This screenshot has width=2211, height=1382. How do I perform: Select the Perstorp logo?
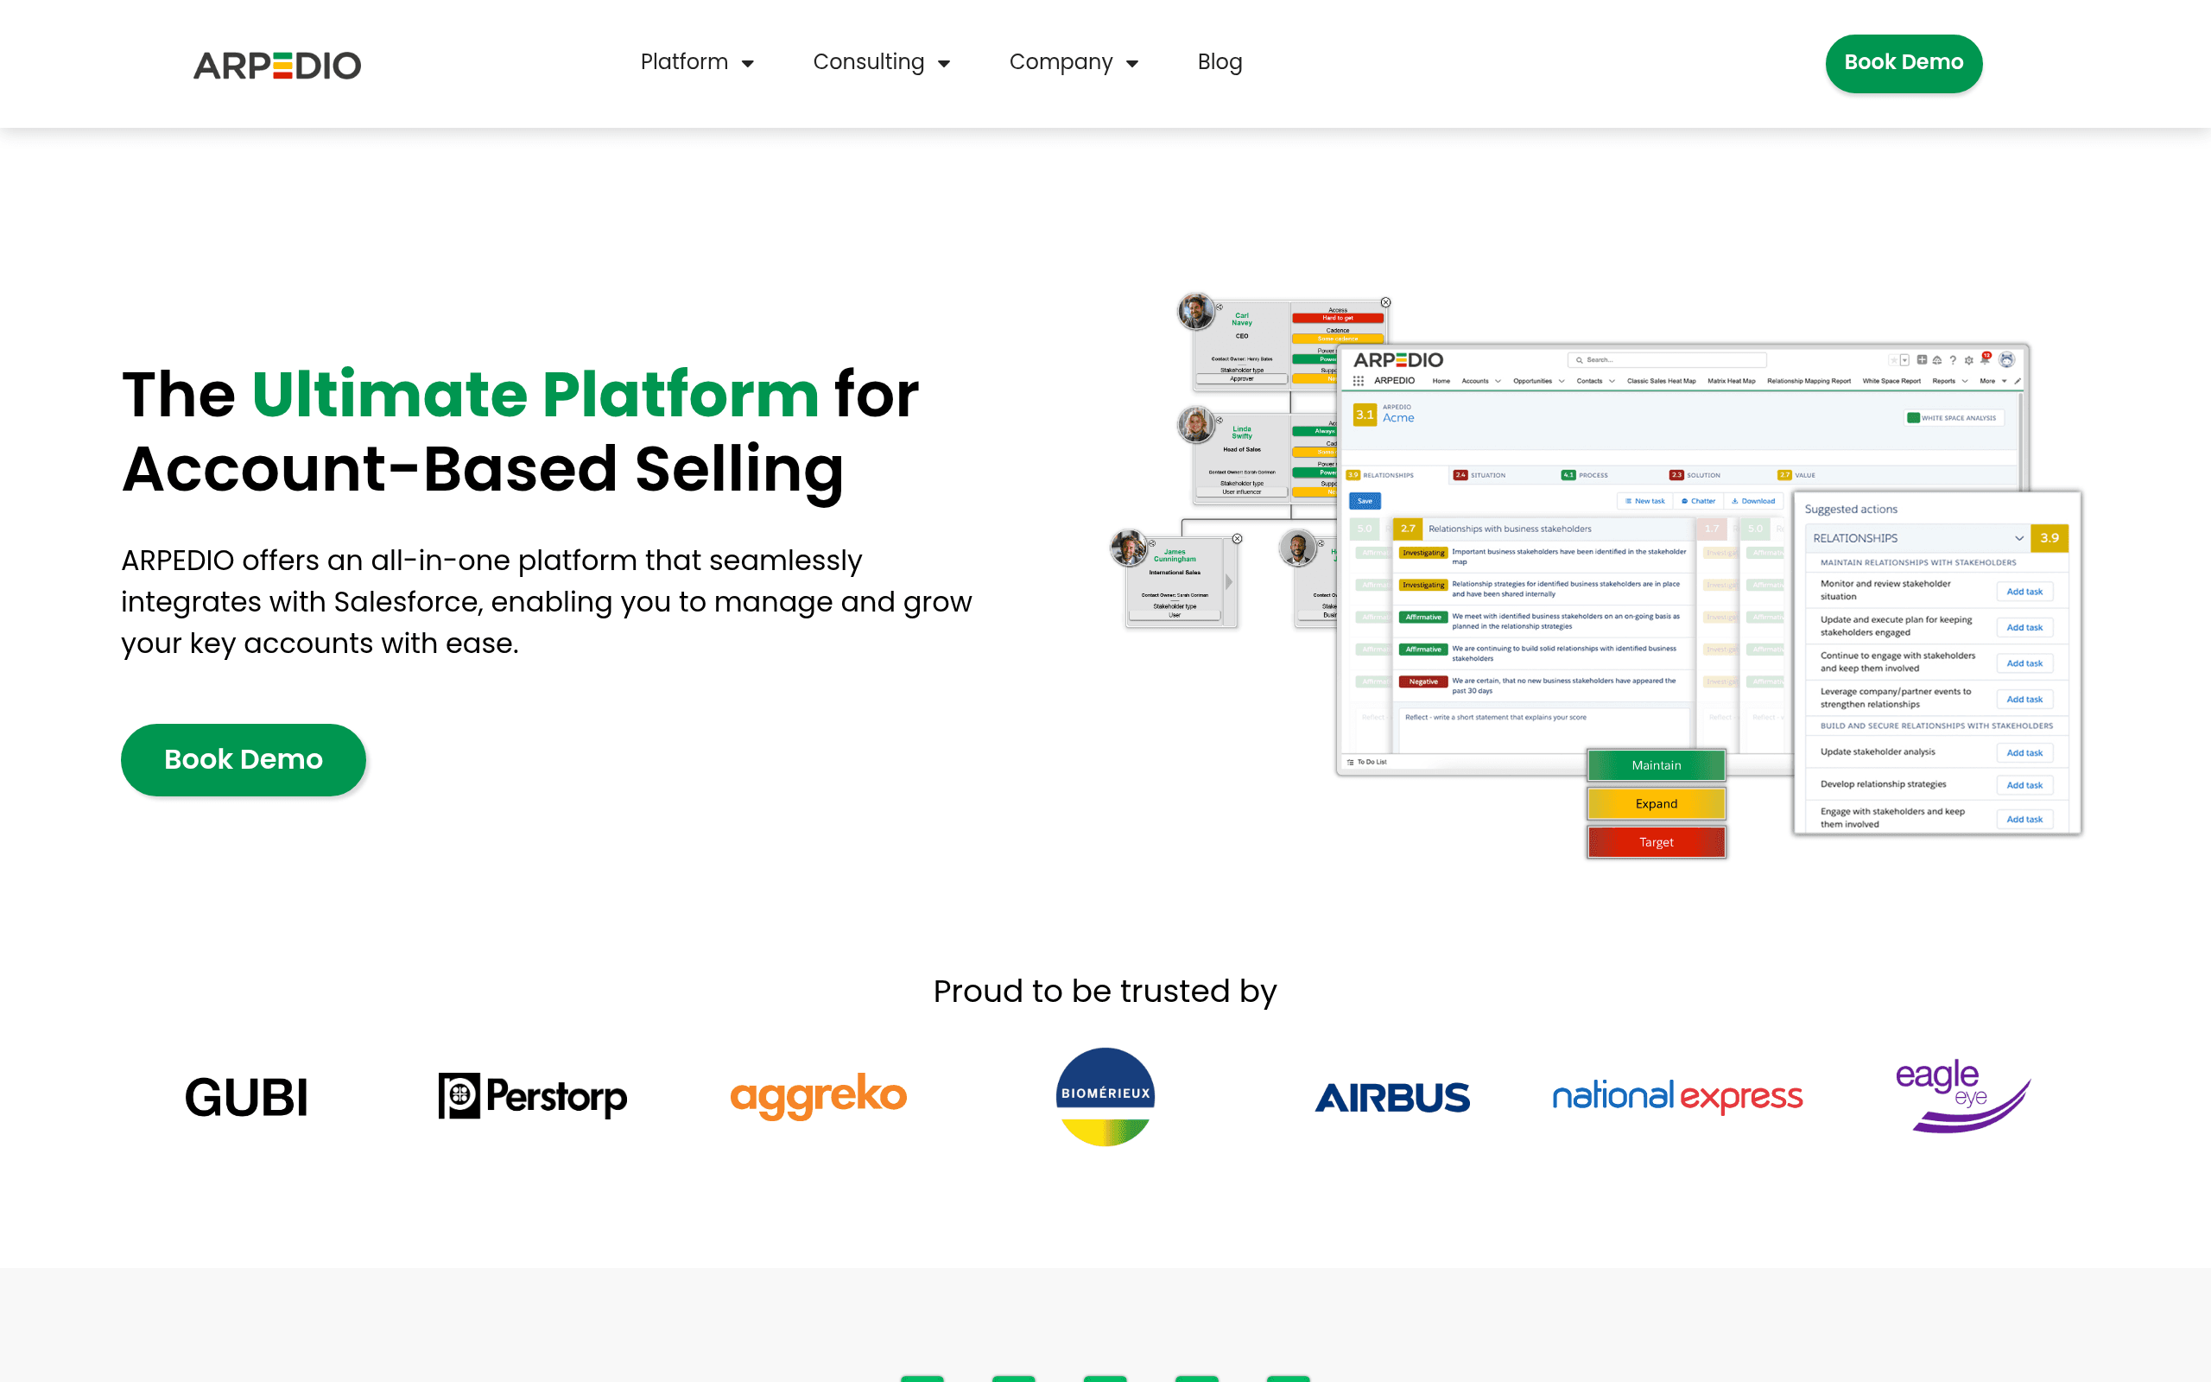click(x=533, y=1097)
